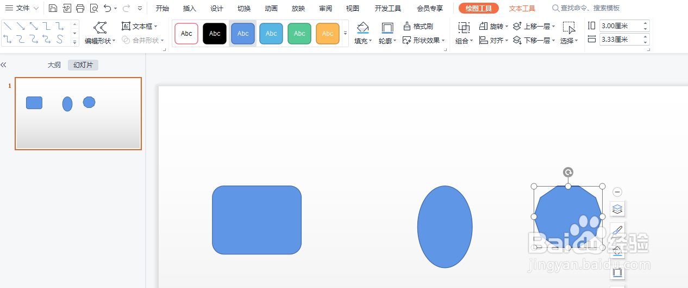The image size is (688, 288).
Task: Switch to the Outline (大纲) panel tab
Action: point(54,65)
